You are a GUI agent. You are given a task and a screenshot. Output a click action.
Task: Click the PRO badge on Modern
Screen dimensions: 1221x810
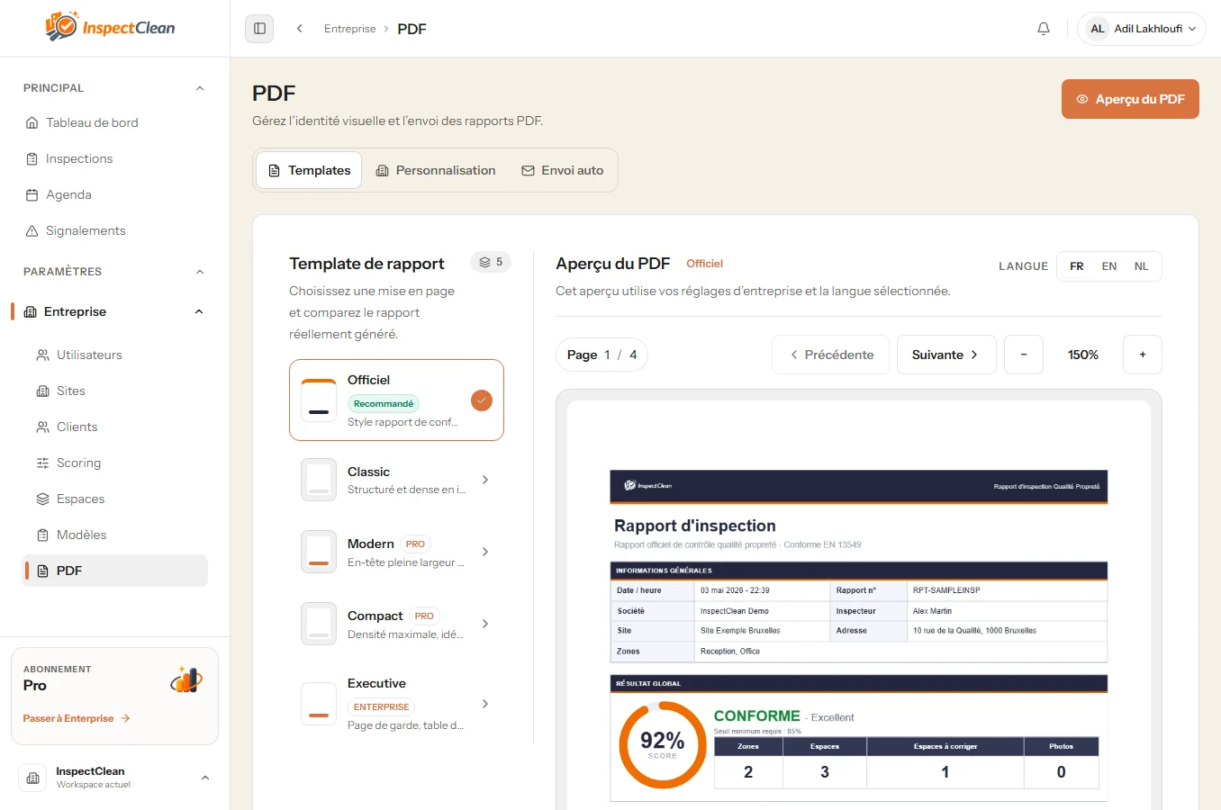pyautogui.click(x=415, y=544)
